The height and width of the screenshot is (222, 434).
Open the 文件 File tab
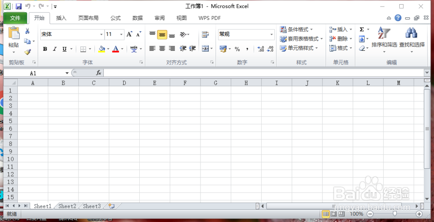[15, 18]
